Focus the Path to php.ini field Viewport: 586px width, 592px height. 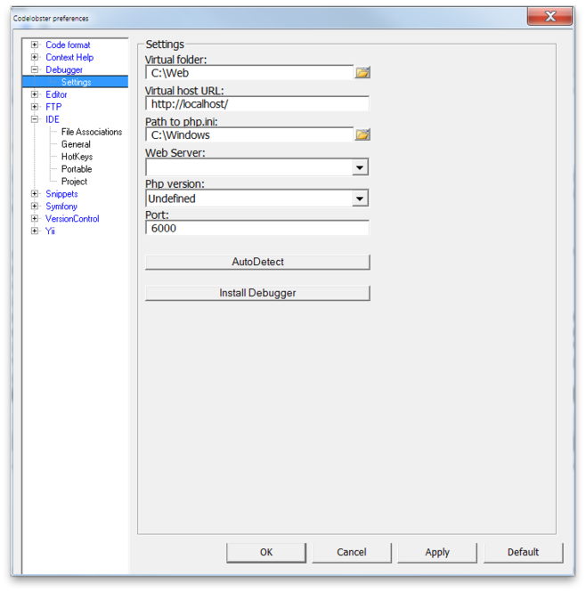[249, 134]
